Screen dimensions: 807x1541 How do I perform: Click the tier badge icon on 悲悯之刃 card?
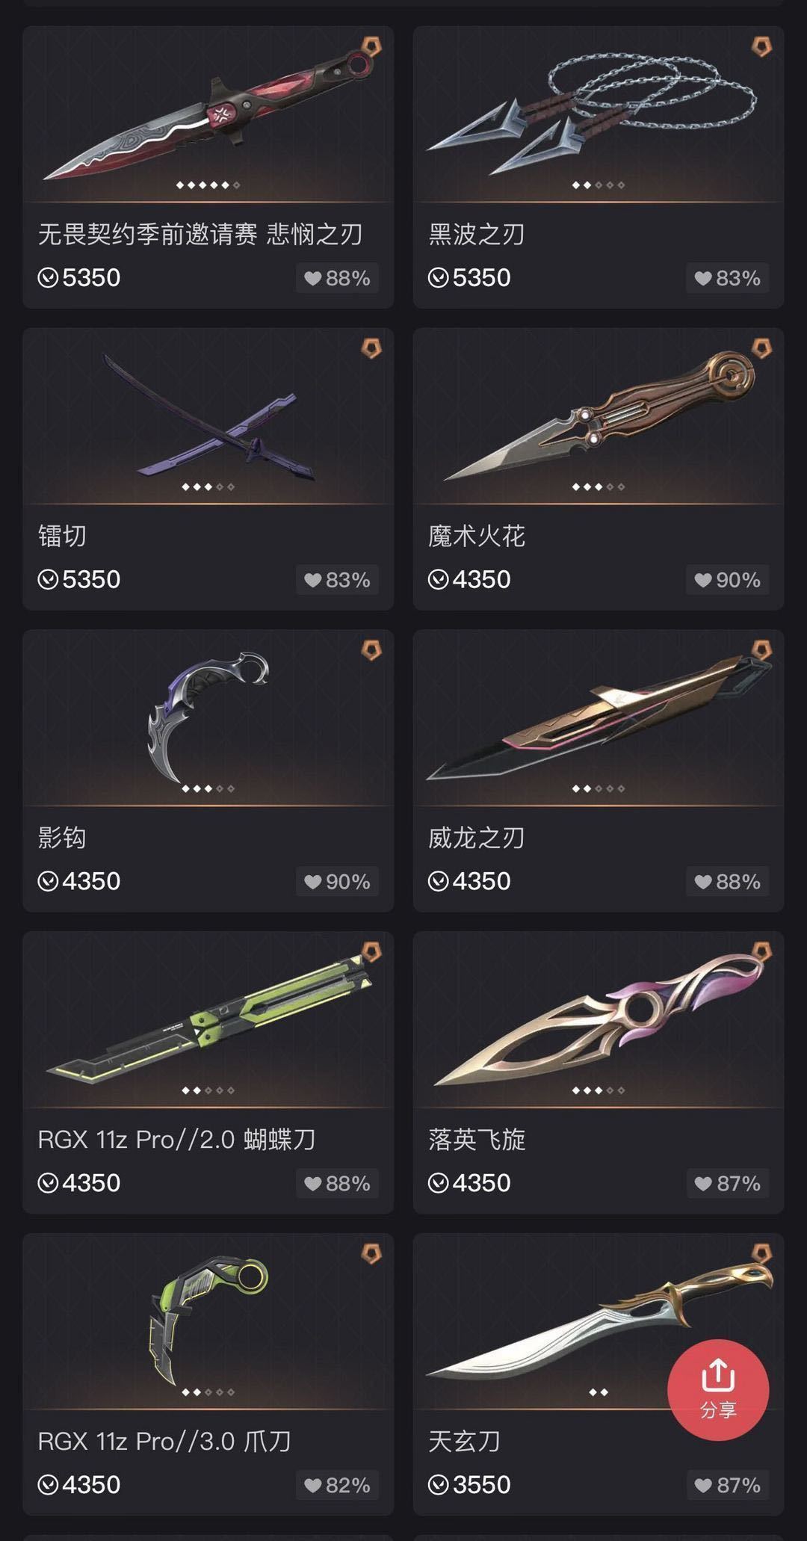point(371,46)
